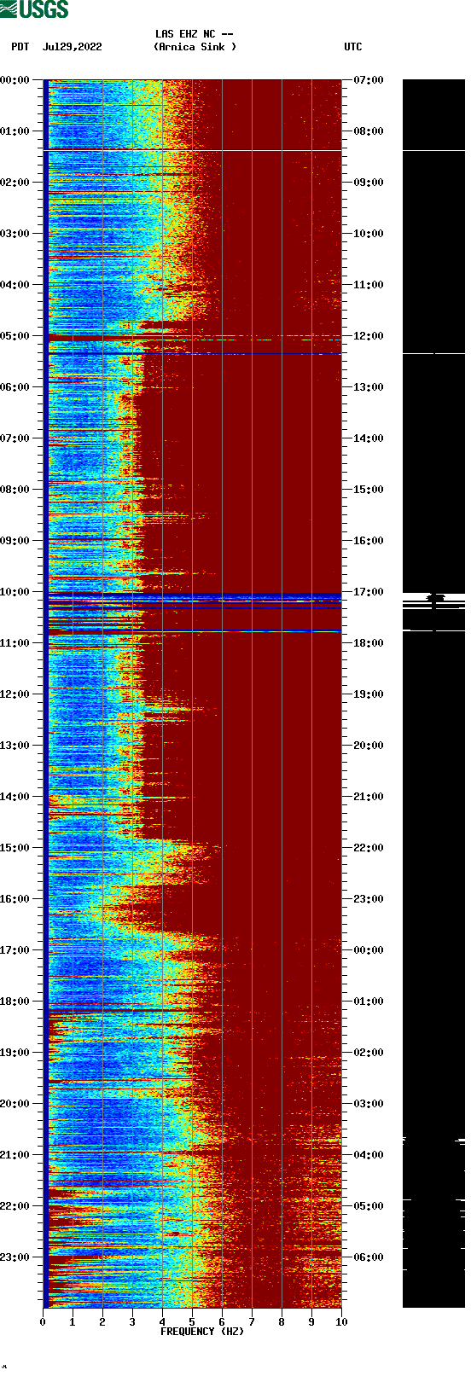This screenshot has width=471, height=1376.
Task: Click the 15:00 PDT time label
Action: (15, 848)
